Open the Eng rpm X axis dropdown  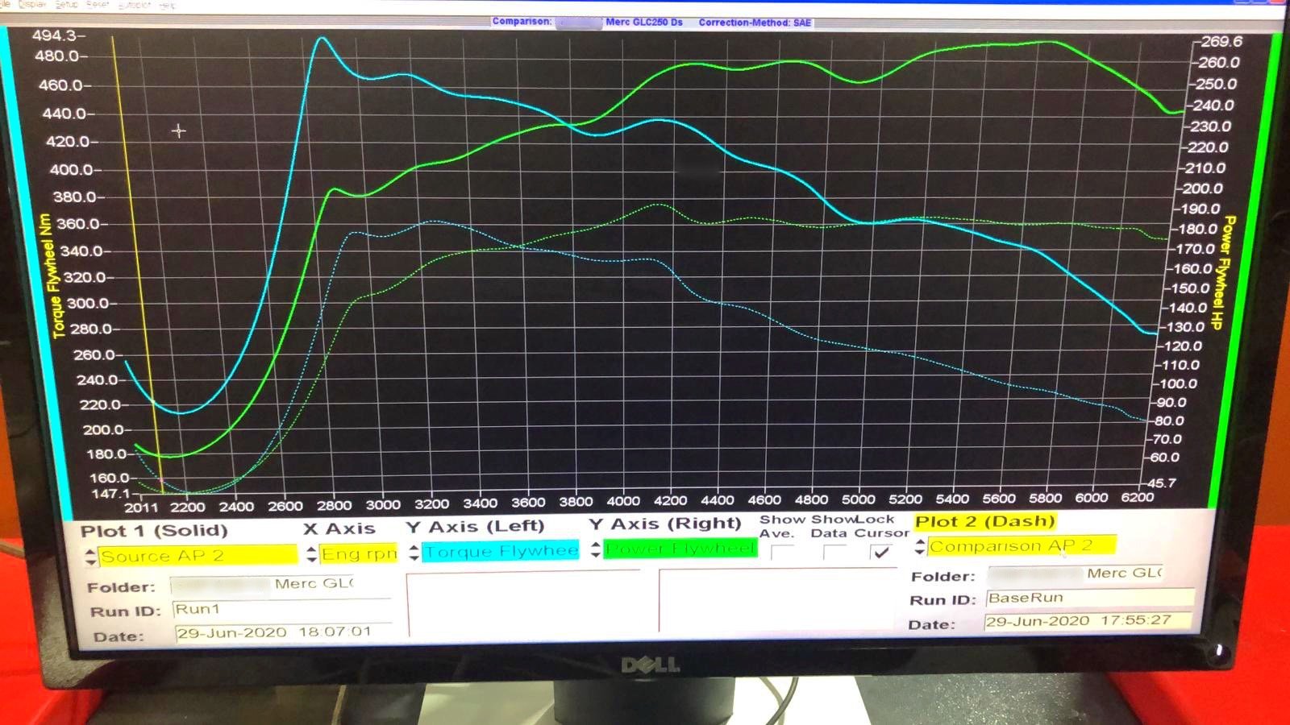359,553
